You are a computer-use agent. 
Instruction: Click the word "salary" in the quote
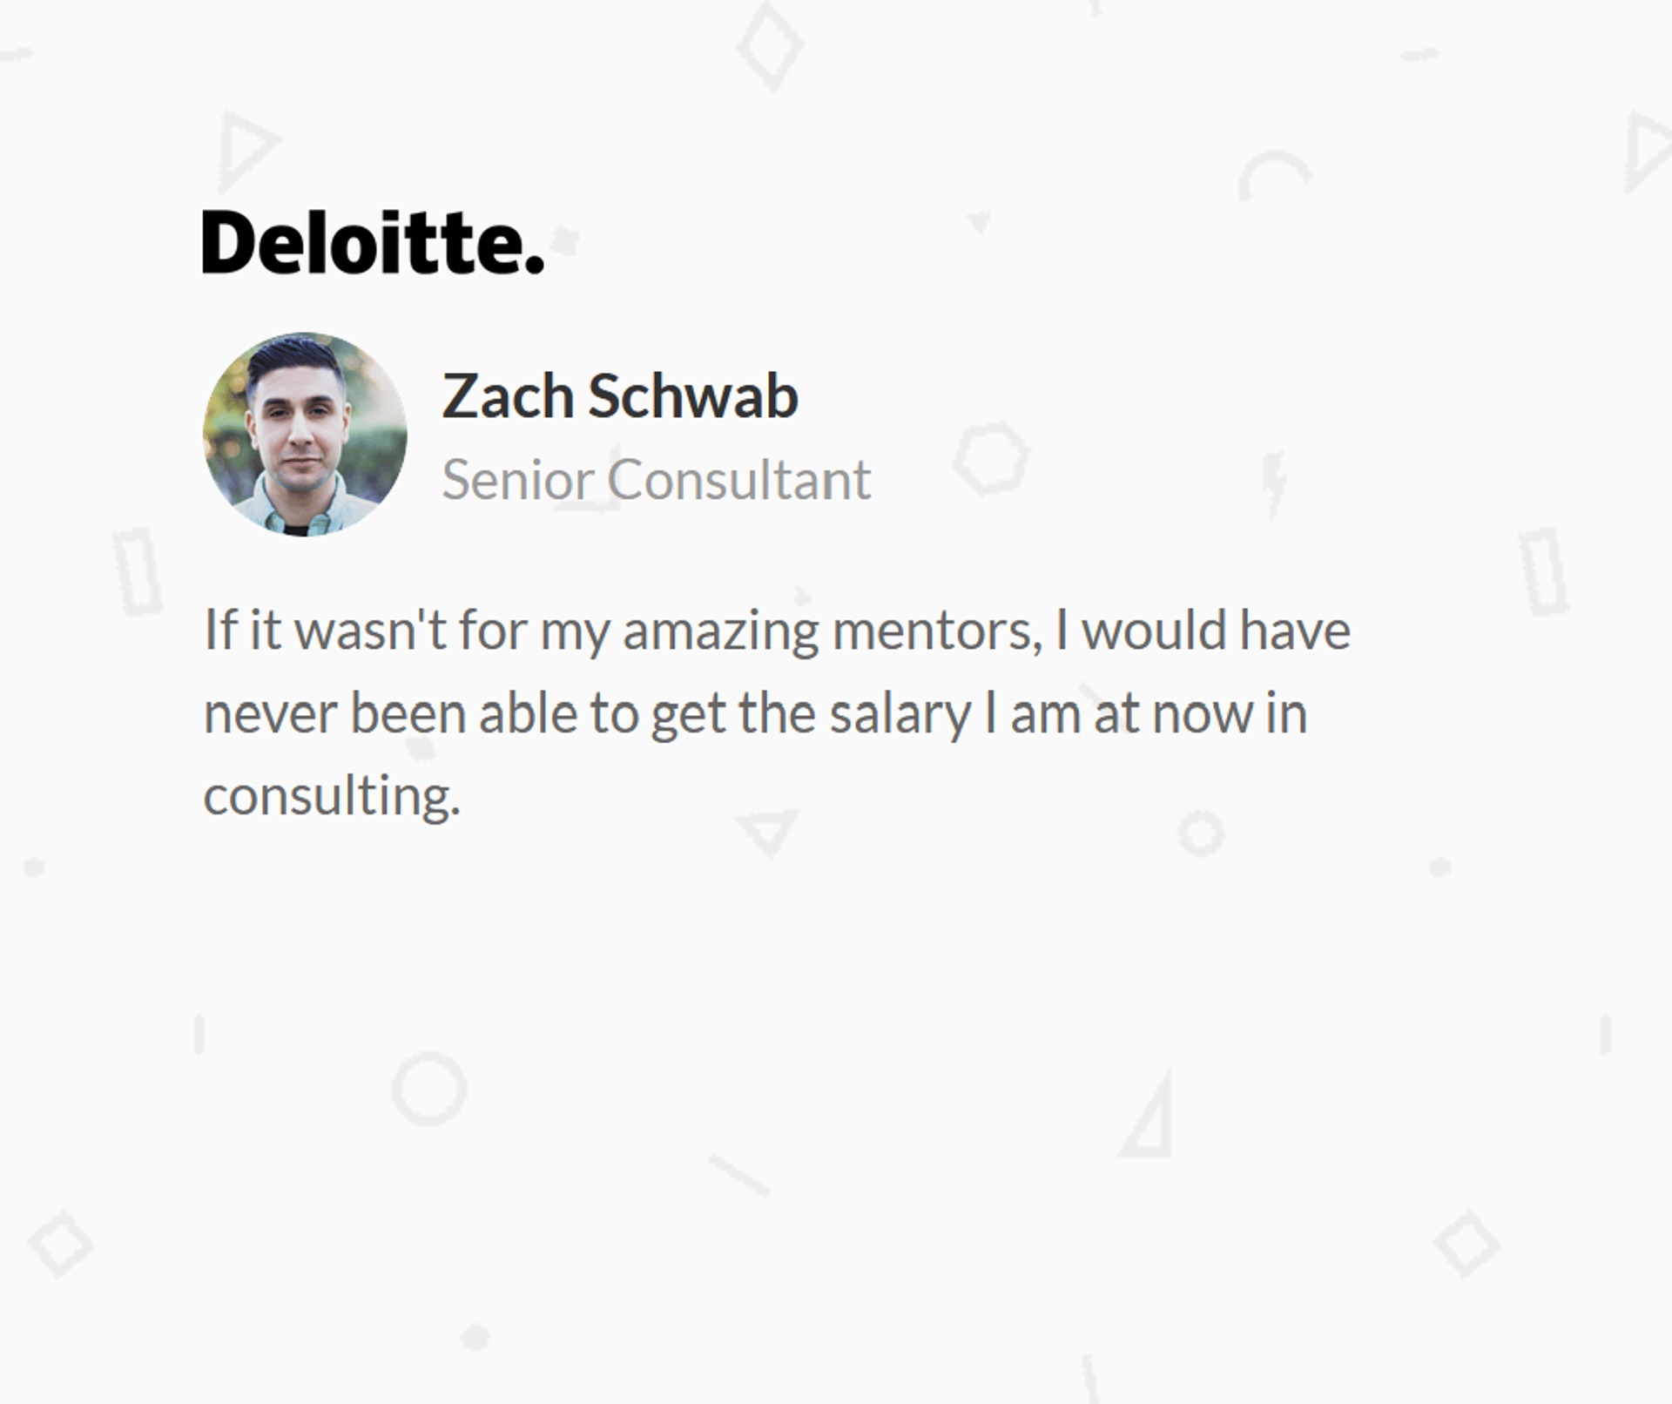[x=900, y=714]
